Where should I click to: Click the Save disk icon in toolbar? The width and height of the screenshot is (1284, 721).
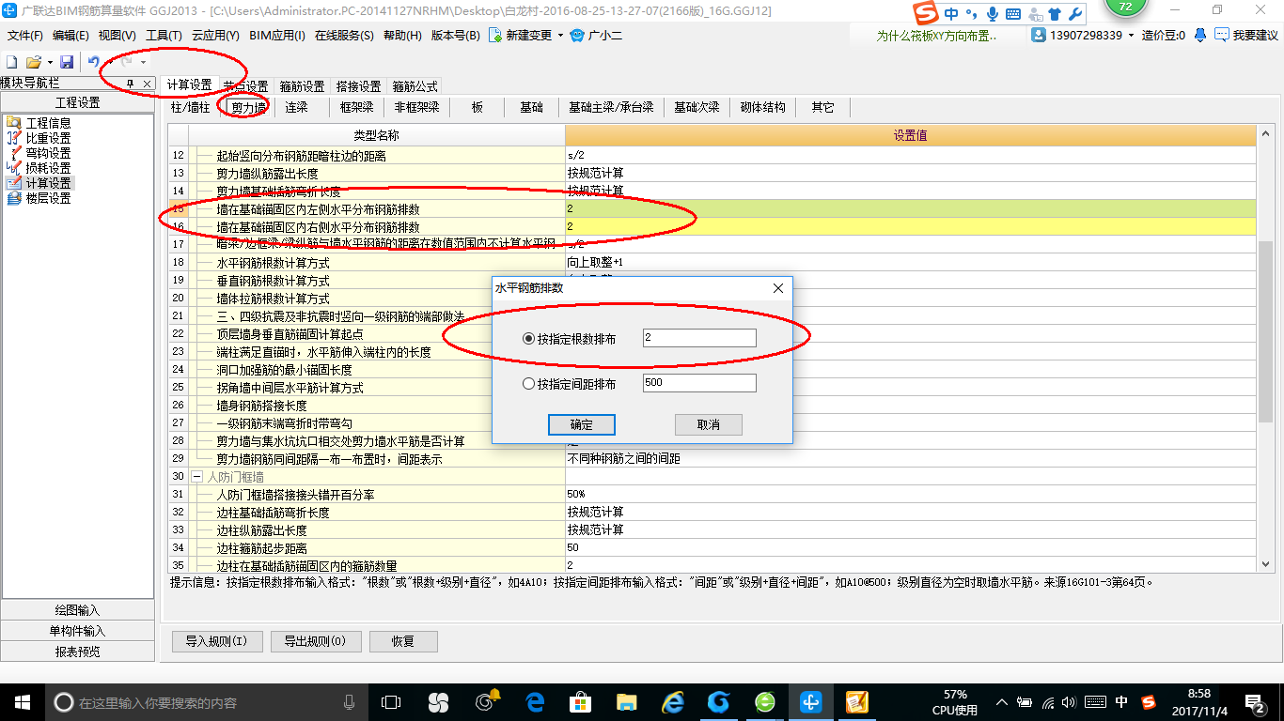tap(67, 62)
